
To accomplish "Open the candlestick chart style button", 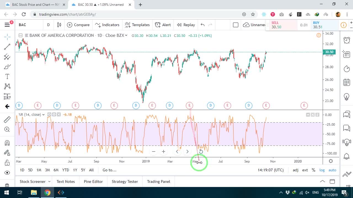I will point(59,25).
